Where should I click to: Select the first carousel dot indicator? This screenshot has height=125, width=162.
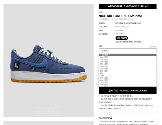pos(38,112)
